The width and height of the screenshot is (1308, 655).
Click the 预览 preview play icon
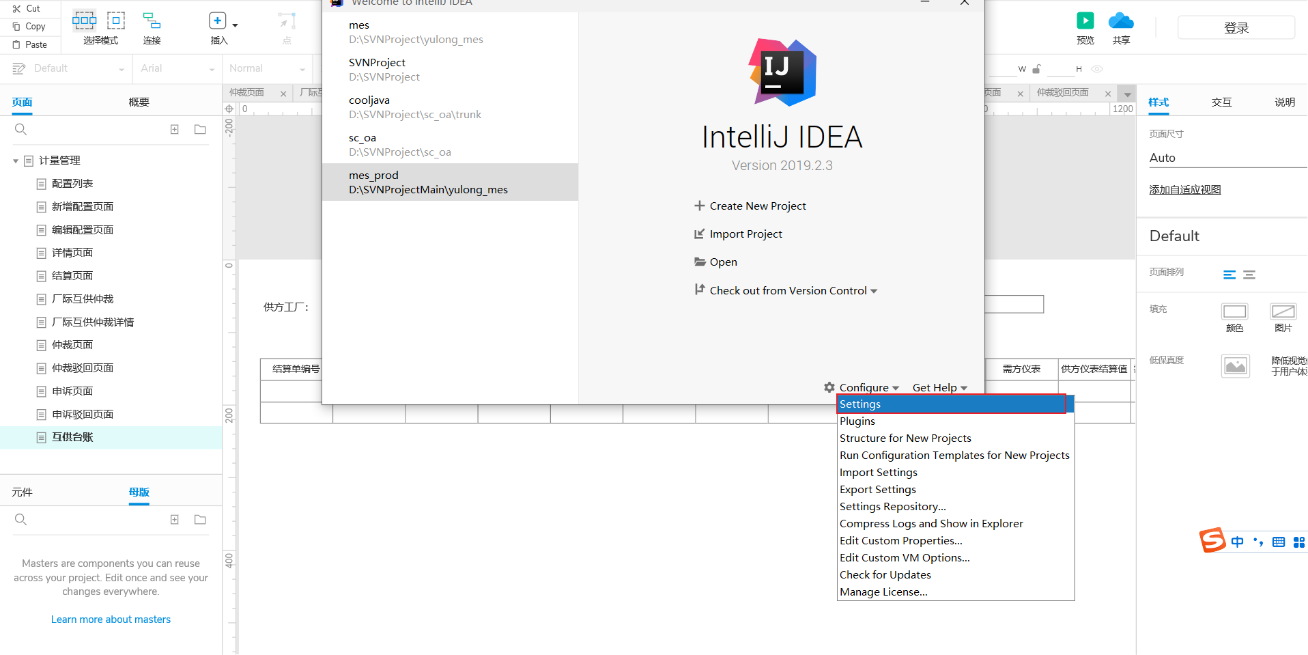(x=1085, y=20)
